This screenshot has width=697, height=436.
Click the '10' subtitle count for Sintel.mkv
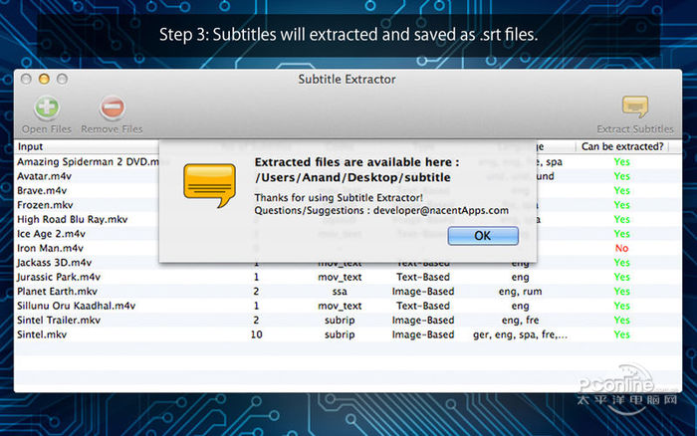coord(257,334)
